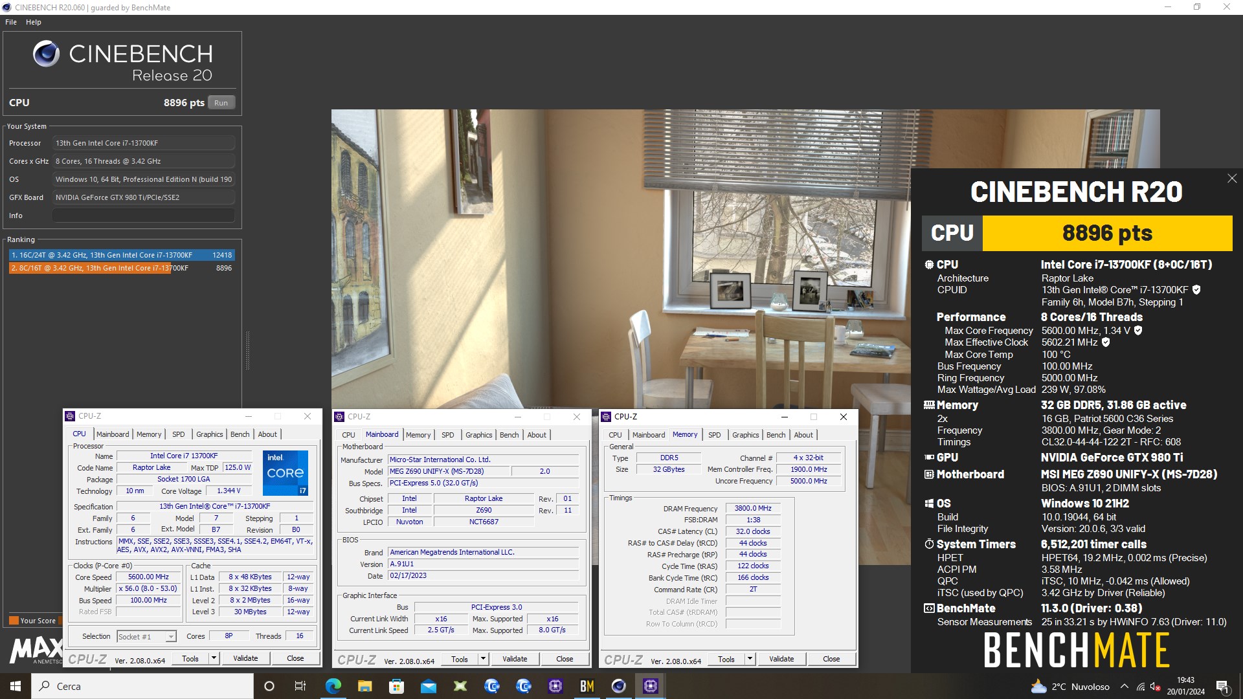Viewport: 1243px width, 699px height.
Task: Click the Info input field in Cinebench
Action: pos(144,216)
